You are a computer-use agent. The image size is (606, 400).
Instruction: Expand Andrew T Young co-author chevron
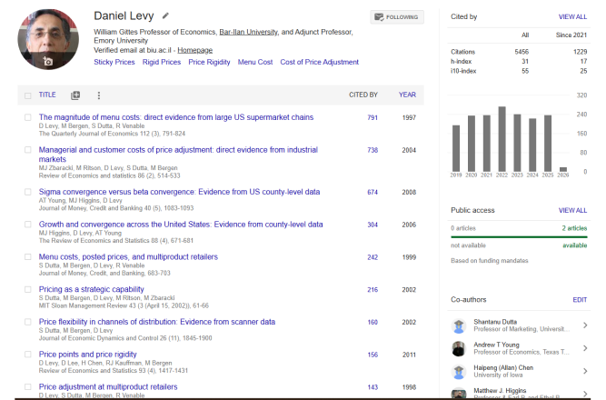pos(584,348)
